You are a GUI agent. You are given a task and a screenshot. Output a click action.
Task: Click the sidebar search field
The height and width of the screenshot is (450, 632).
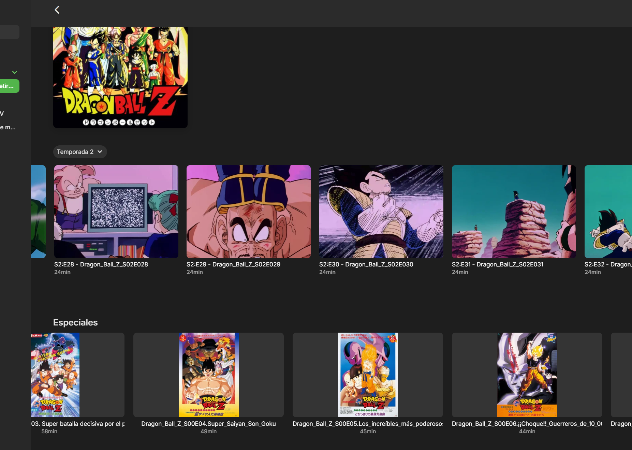click(x=10, y=32)
